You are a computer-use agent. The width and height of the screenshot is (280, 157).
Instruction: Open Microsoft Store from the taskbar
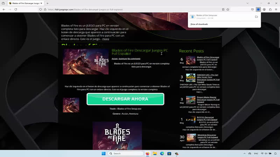coord(169,154)
